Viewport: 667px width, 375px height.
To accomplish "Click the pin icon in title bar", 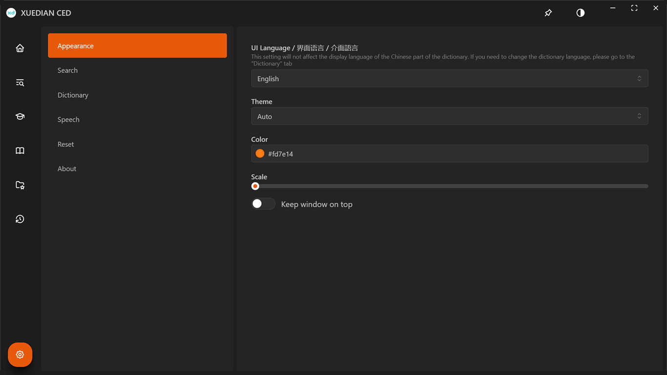I will (548, 13).
